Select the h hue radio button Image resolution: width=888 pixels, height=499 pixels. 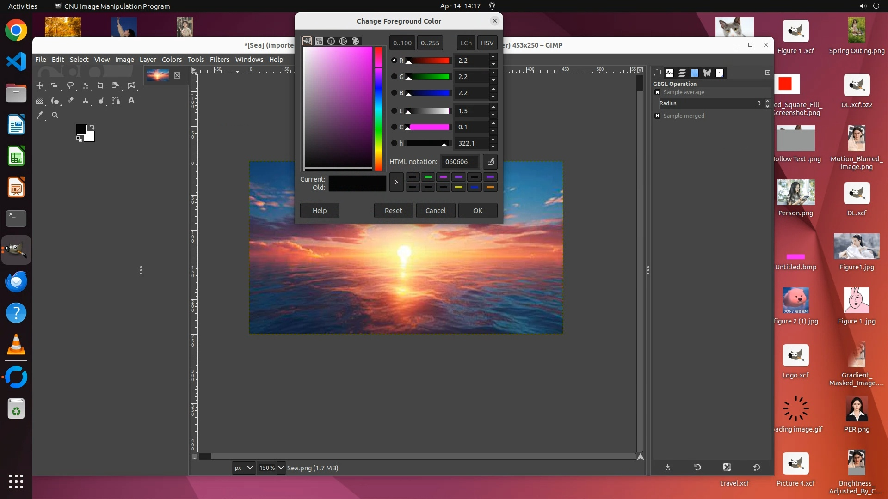pos(394,143)
